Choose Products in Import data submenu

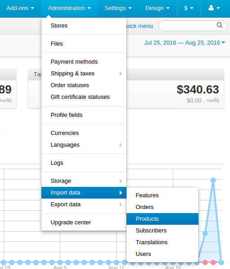click(x=162, y=219)
